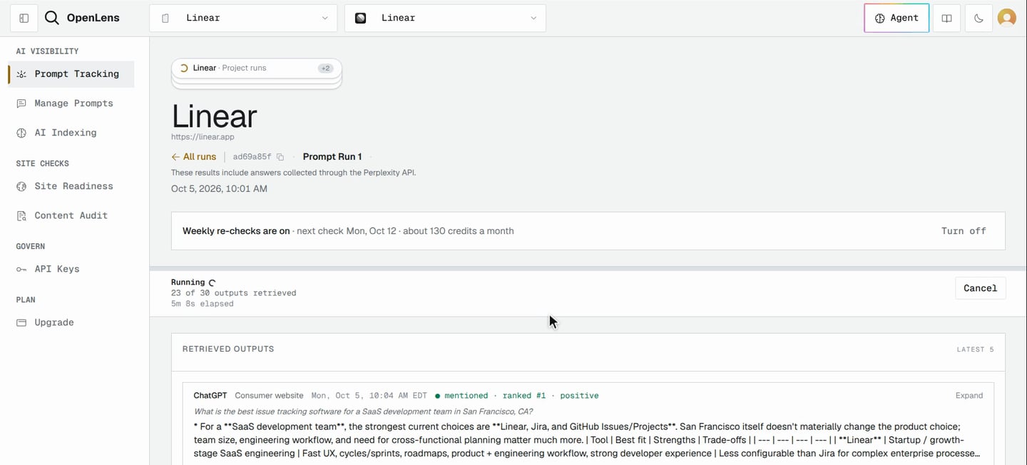Image resolution: width=1027 pixels, height=465 pixels.
Task: Expand the ChatGPT retrieved output
Action: pyautogui.click(x=969, y=396)
